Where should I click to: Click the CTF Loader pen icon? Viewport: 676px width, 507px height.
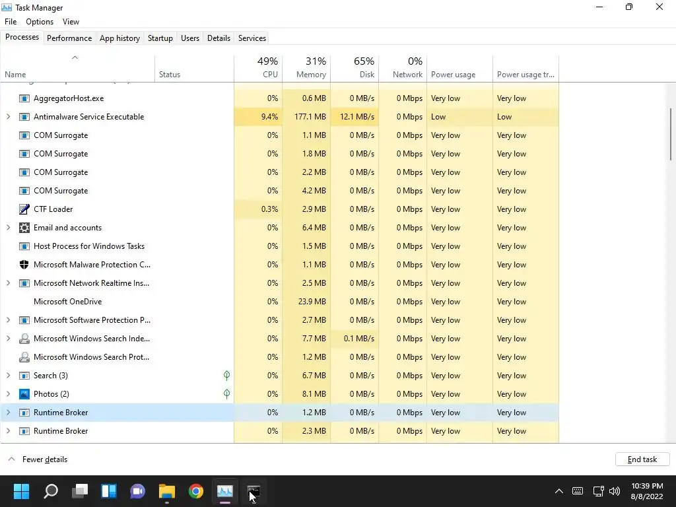(x=24, y=209)
